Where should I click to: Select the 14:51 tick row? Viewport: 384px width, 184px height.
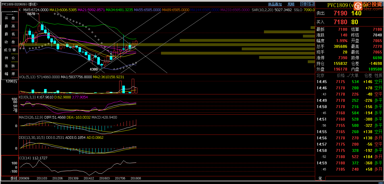[x=350, y=119]
